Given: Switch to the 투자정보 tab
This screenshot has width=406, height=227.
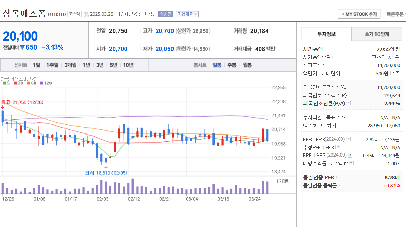Looking at the screenshot, I should point(326,34).
